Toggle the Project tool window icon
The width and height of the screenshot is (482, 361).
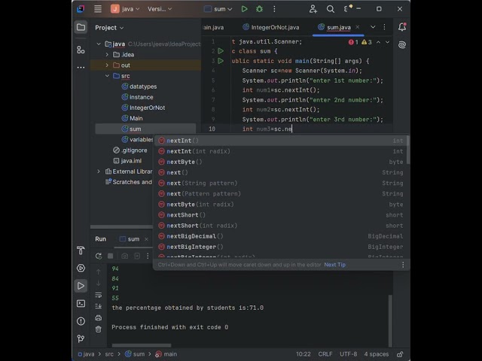(81, 27)
